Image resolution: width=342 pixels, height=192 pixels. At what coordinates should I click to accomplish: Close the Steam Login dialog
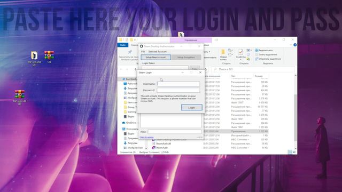(200, 73)
